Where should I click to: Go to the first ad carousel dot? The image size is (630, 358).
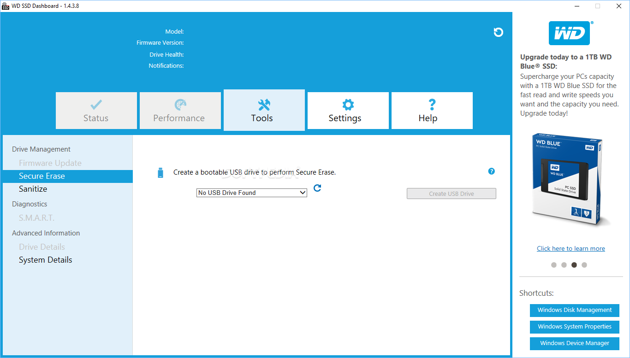(x=554, y=265)
